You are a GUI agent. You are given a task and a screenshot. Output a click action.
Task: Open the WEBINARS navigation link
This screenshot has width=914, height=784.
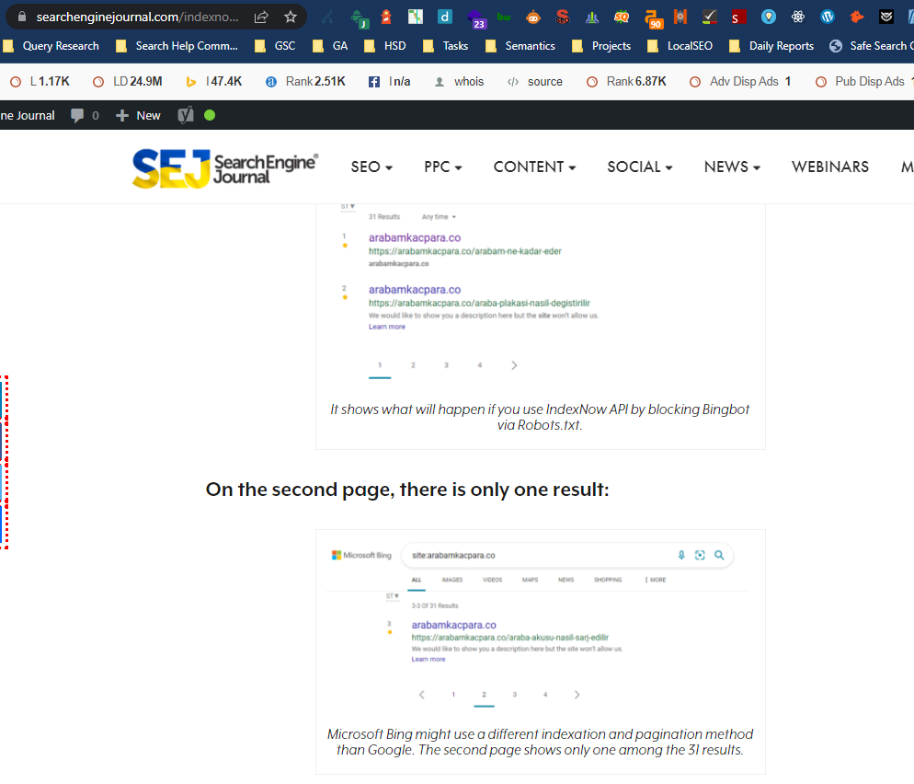point(830,167)
